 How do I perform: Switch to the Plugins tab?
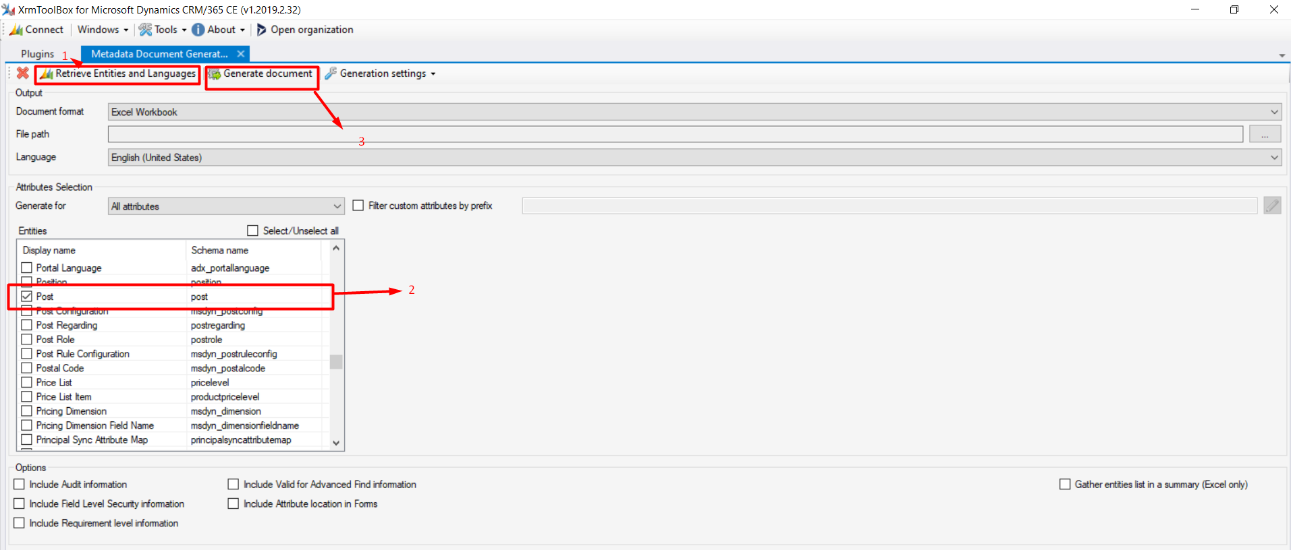coord(37,54)
